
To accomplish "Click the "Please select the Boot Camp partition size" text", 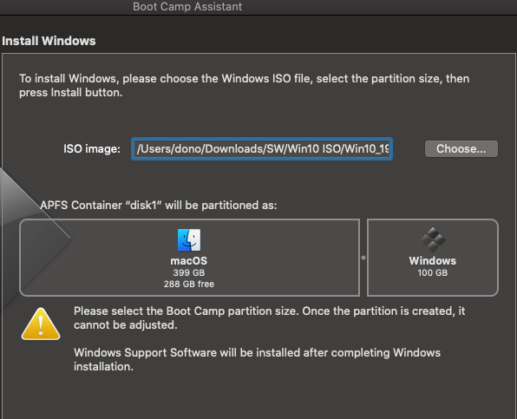I will coord(270,318).
